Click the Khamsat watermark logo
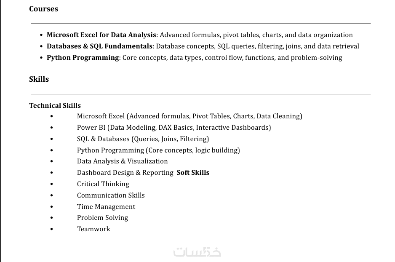 point(197,252)
